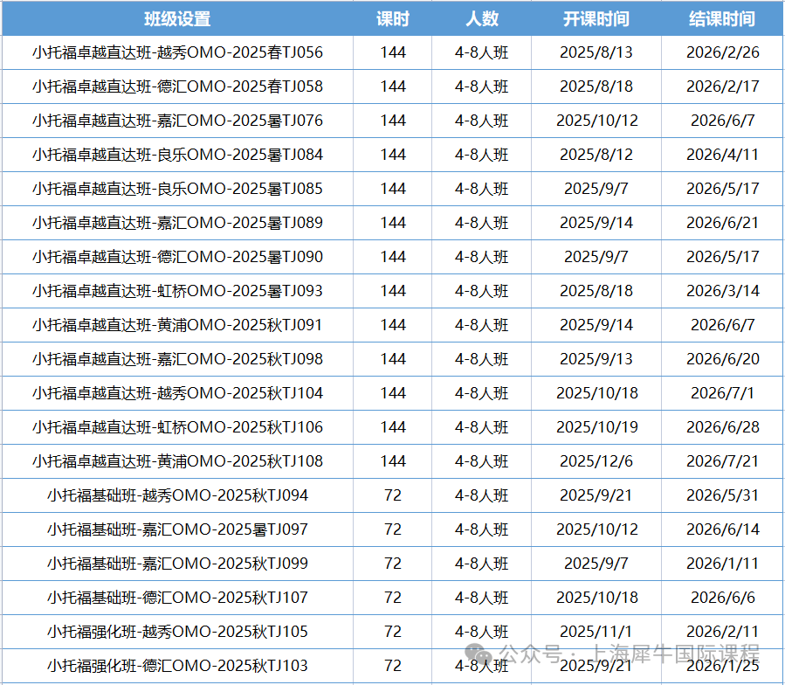Select class cell 黄浦OMO-2025秋TJ108
Viewport: 785px width, 685px height.
pyautogui.click(x=177, y=461)
